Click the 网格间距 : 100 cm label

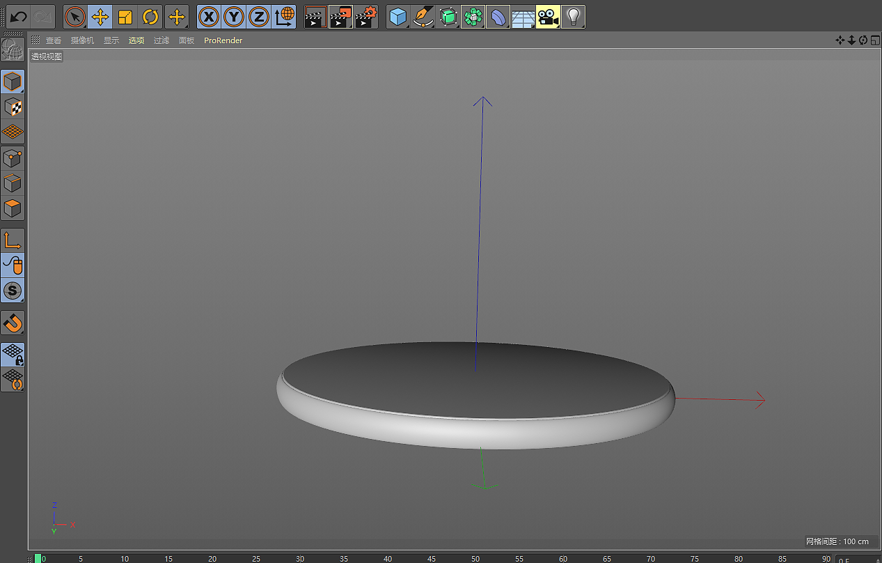[x=837, y=541]
